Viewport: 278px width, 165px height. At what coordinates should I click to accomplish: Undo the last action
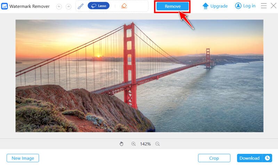coord(59,7)
